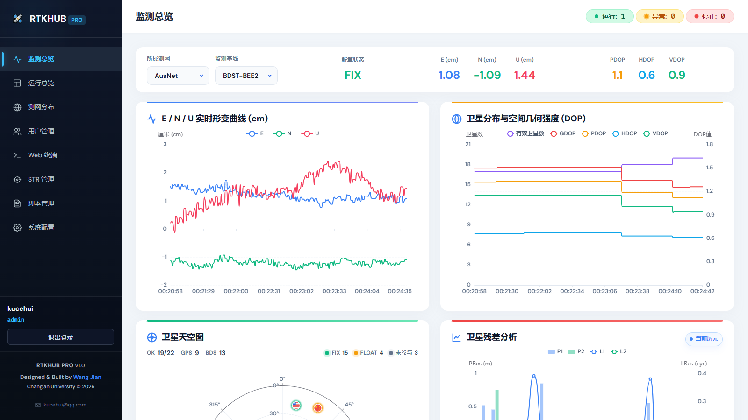The image size is (748, 420).
Task: Click the 用户管理 users icon in sidebar
Action: pyautogui.click(x=17, y=132)
